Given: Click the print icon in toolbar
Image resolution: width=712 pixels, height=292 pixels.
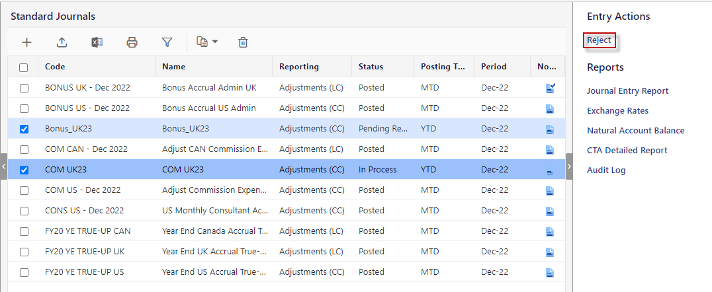Looking at the screenshot, I should 132,43.
